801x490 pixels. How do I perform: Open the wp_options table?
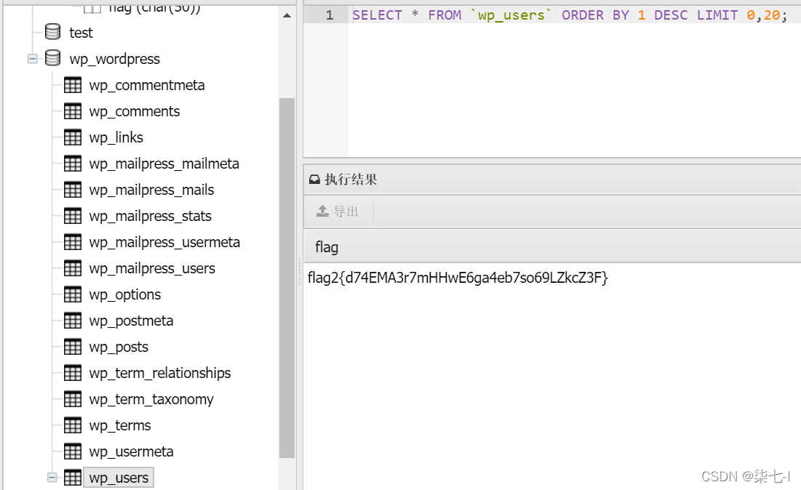click(124, 295)
